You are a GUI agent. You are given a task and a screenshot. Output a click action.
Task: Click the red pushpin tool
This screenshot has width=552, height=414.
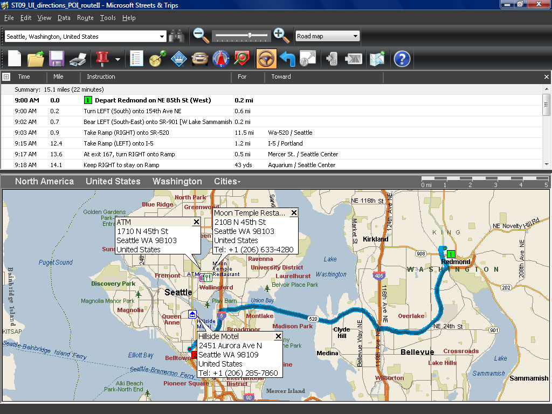(102, 58)
